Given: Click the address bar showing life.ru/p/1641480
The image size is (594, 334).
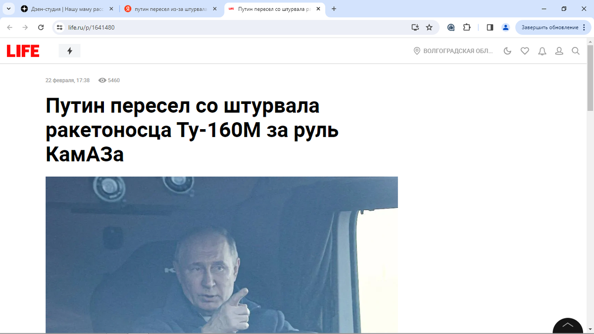Looking at the screenshot, I should click(233, 27).
